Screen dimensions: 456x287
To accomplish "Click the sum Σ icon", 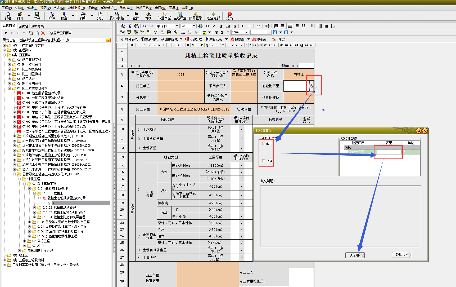I will [222, 32].
